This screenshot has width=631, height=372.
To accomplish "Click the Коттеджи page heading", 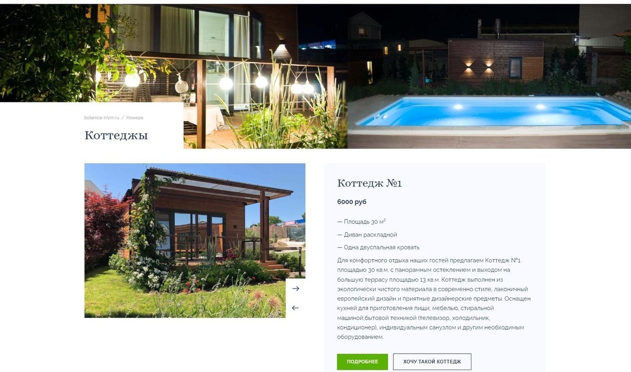I will [116, 135].
